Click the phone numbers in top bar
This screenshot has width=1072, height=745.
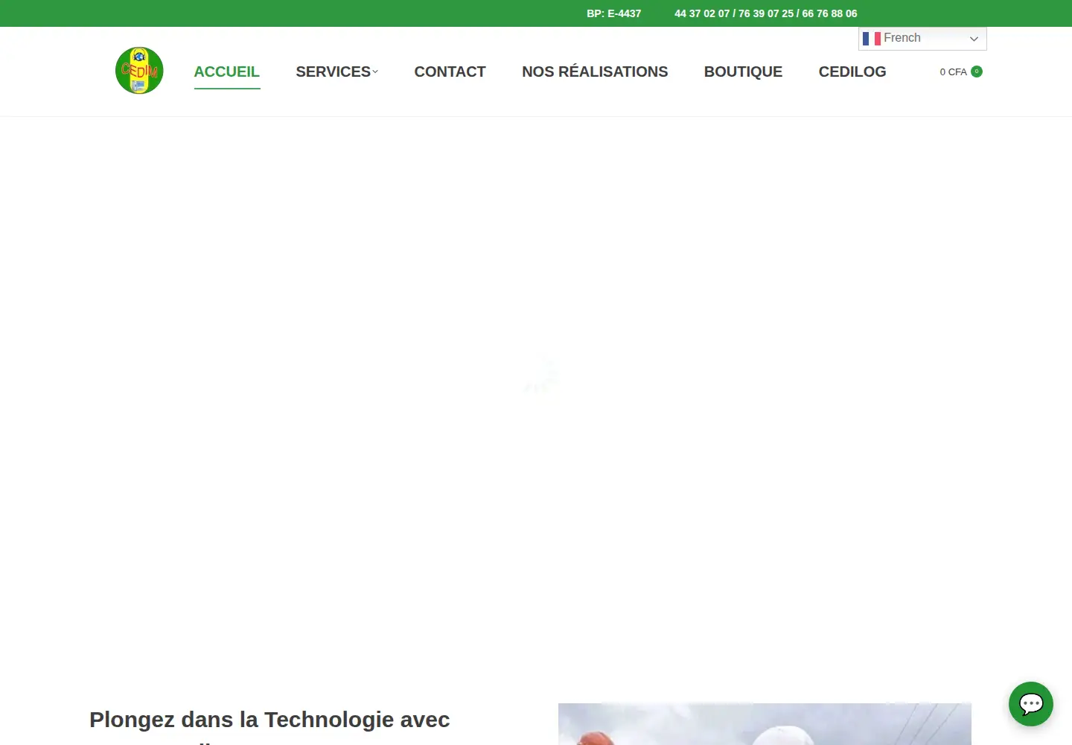click(766, 13)
